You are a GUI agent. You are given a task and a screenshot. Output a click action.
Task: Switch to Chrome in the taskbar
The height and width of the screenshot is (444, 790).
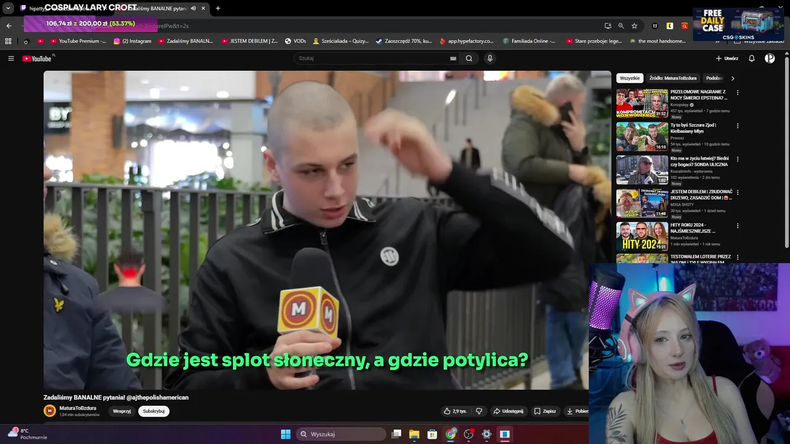point(451,434)
